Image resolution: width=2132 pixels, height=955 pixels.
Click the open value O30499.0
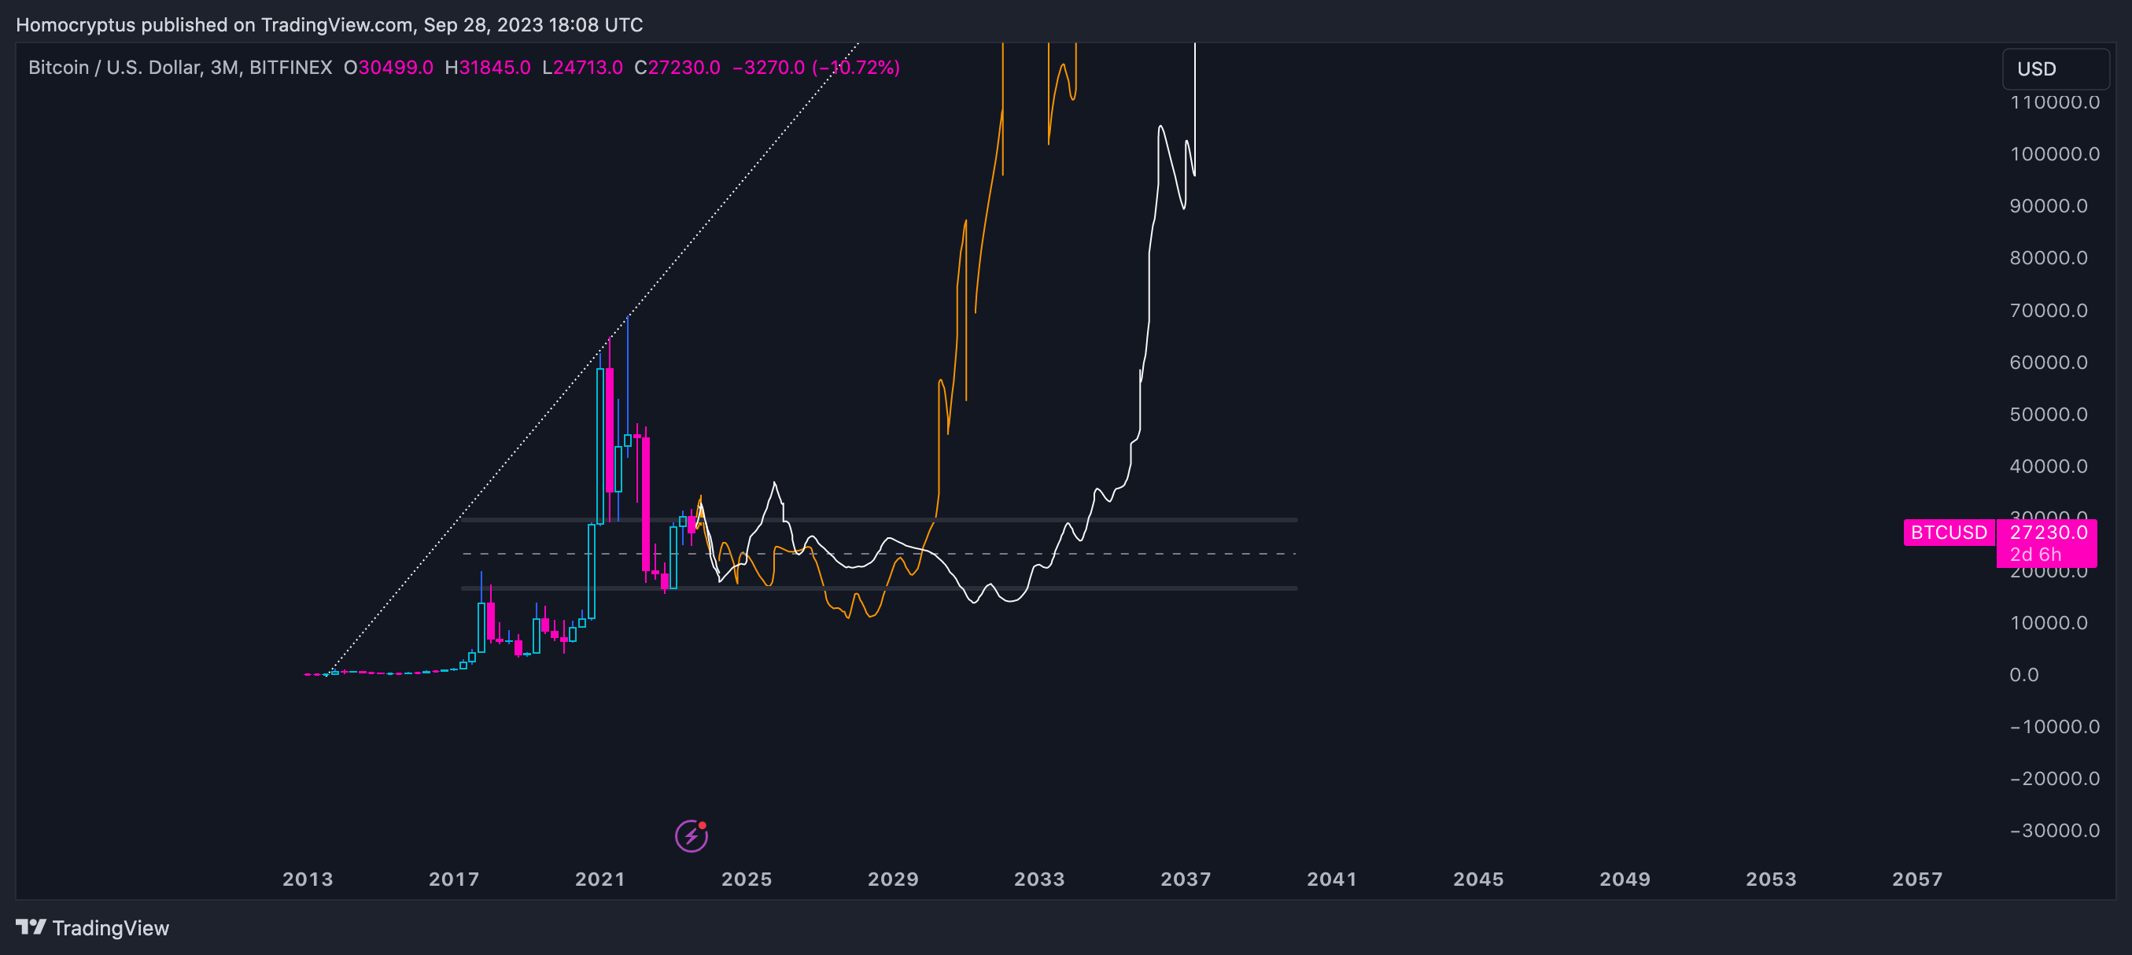coord(388,67)
